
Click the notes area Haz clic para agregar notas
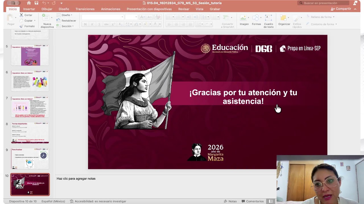coord(76,178)
